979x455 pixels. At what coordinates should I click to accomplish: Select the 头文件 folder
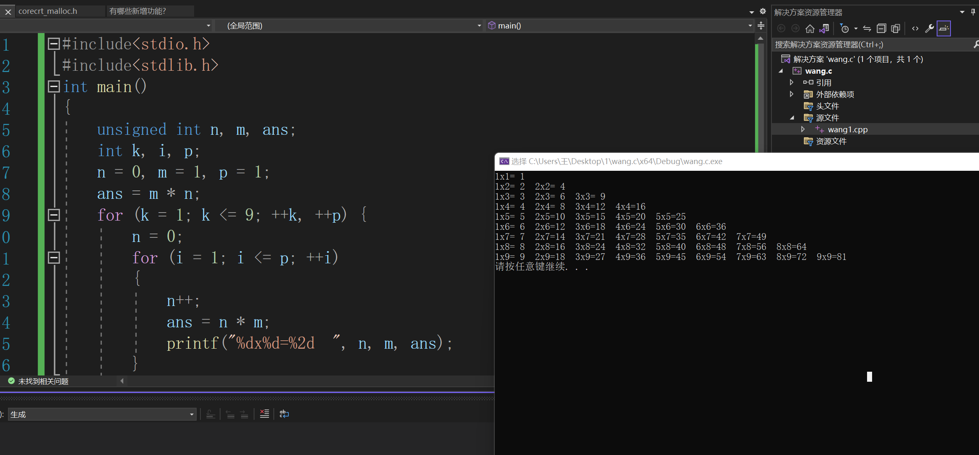pyautogui.click(x=827, y=106)
